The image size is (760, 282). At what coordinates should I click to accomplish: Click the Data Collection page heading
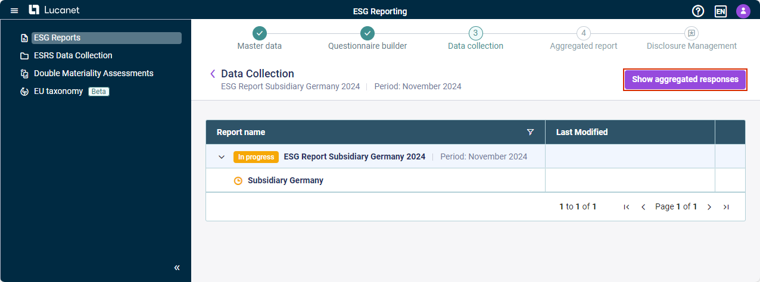click(257, 74)
